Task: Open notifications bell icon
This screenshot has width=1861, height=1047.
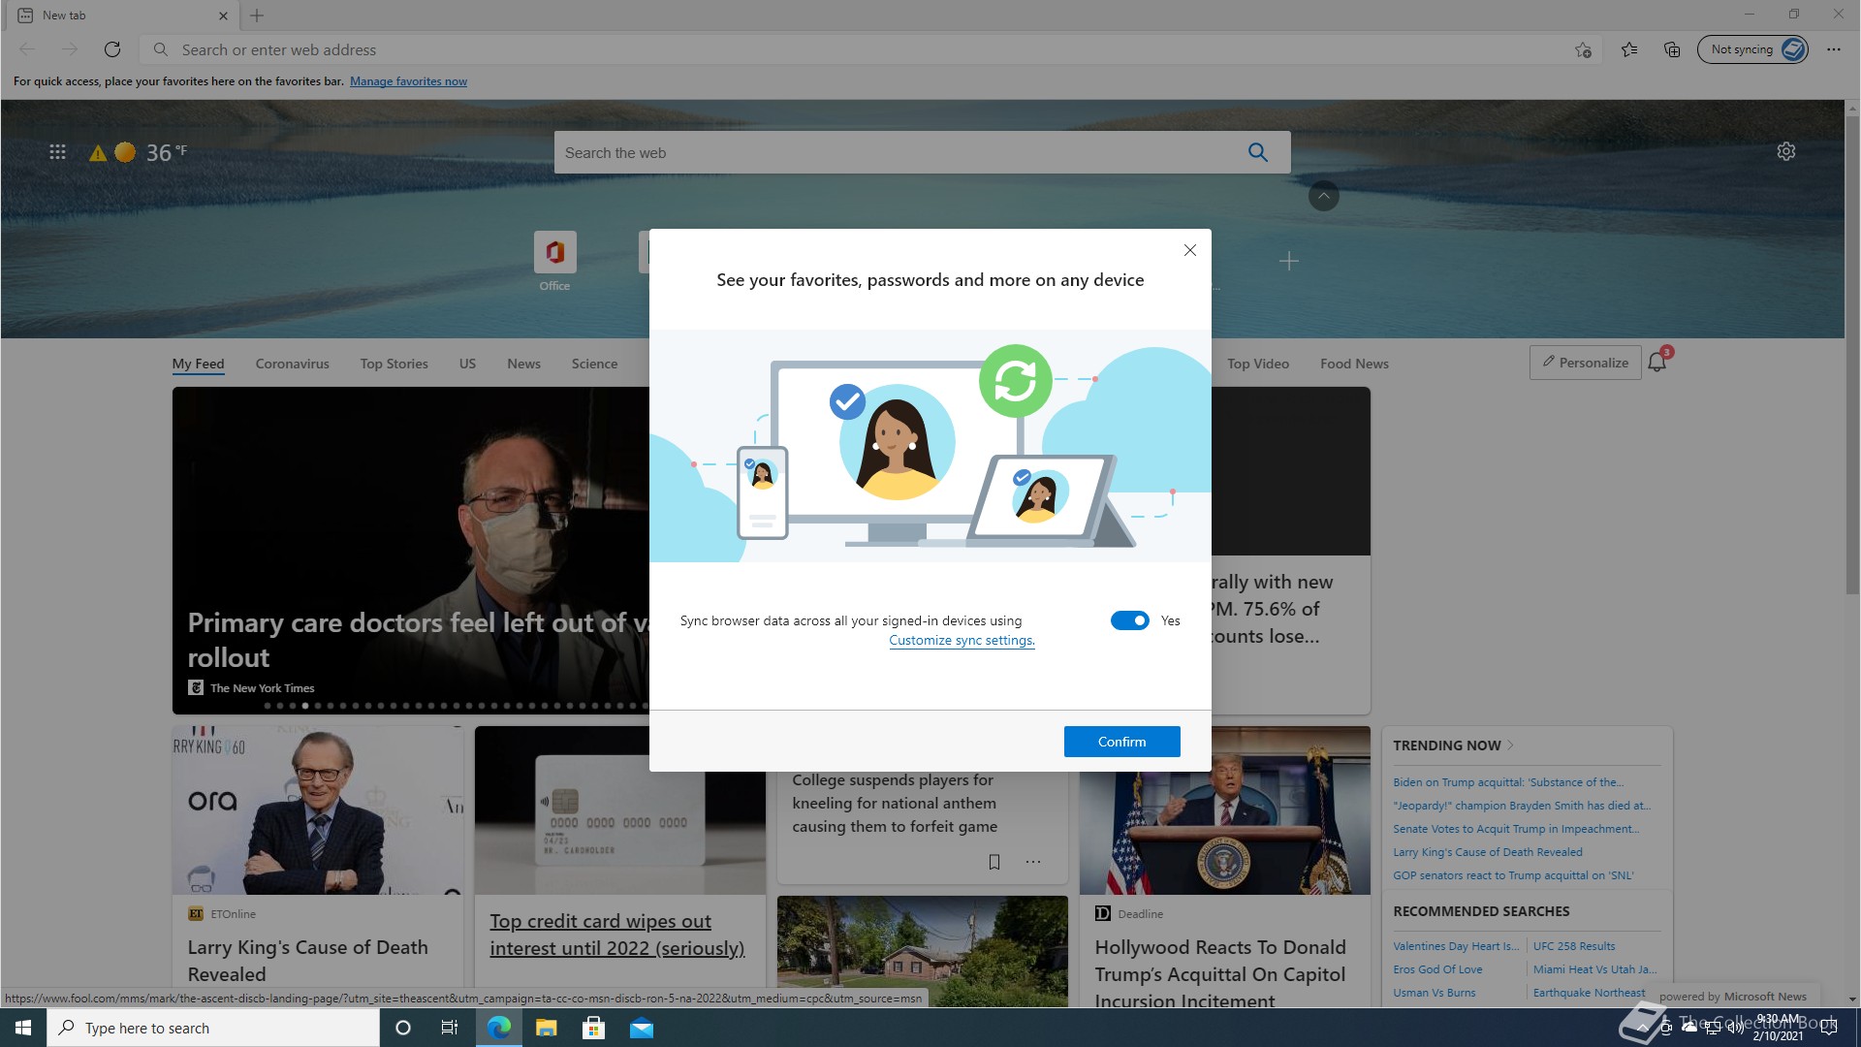Action: pos(1657,362)
